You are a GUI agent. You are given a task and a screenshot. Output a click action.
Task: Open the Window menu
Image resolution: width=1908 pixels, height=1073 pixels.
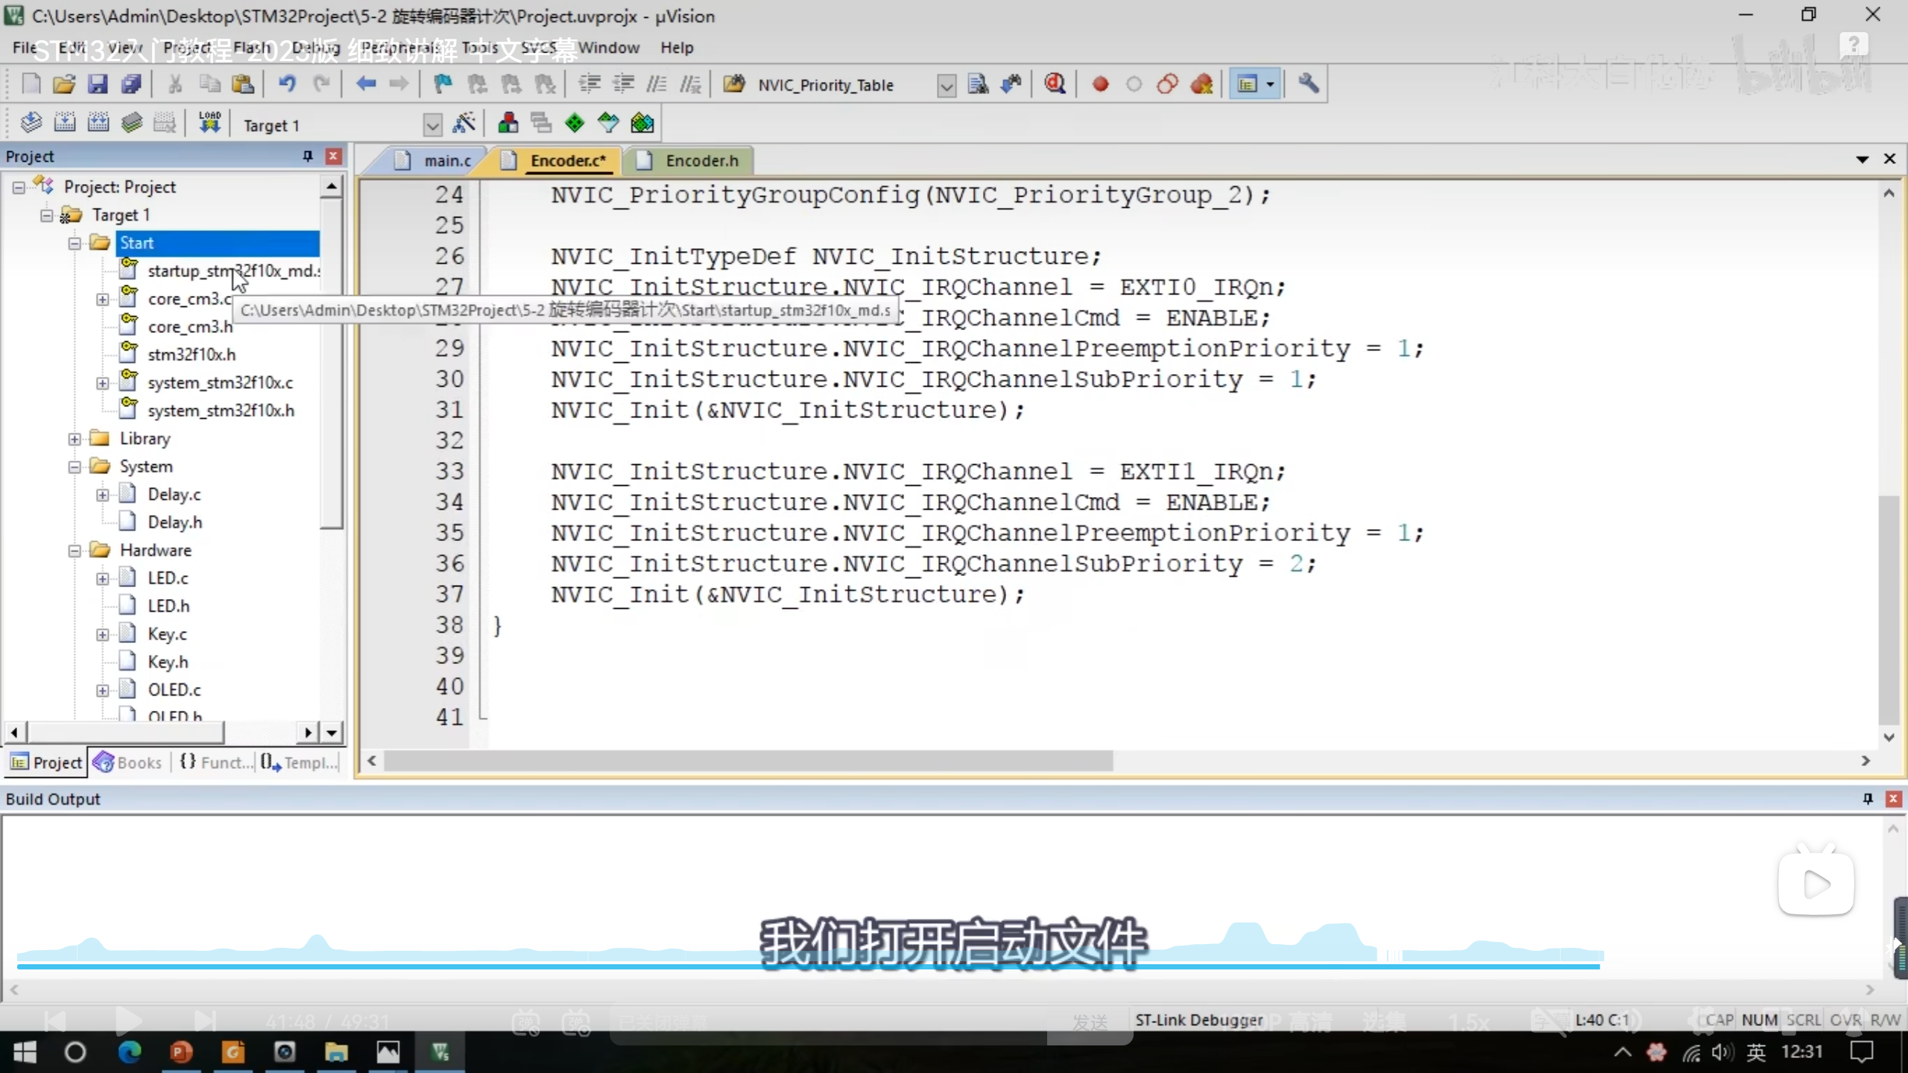click(x=608, y=48)
